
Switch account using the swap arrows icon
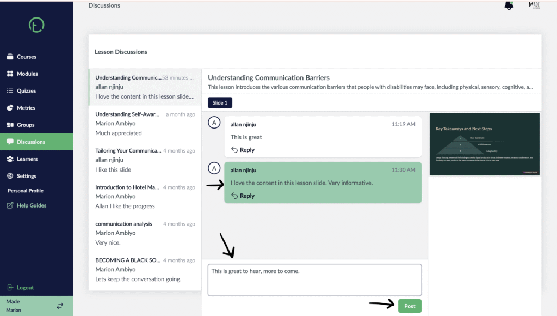(60, 306)
